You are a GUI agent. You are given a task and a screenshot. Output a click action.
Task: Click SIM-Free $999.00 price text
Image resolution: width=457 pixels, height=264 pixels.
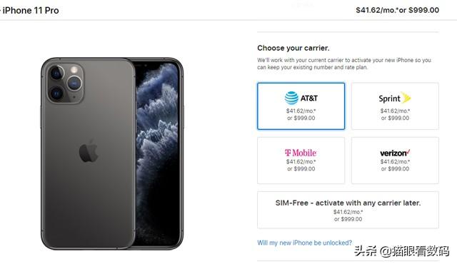pos(348,219)
